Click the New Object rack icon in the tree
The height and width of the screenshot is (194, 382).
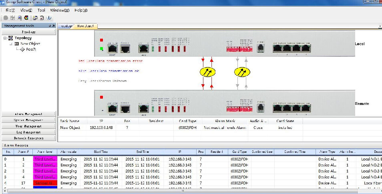16,44
